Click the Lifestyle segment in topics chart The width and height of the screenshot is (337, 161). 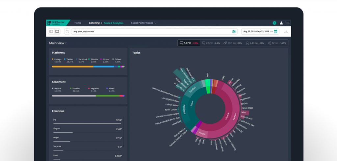(x=227, y=116)
